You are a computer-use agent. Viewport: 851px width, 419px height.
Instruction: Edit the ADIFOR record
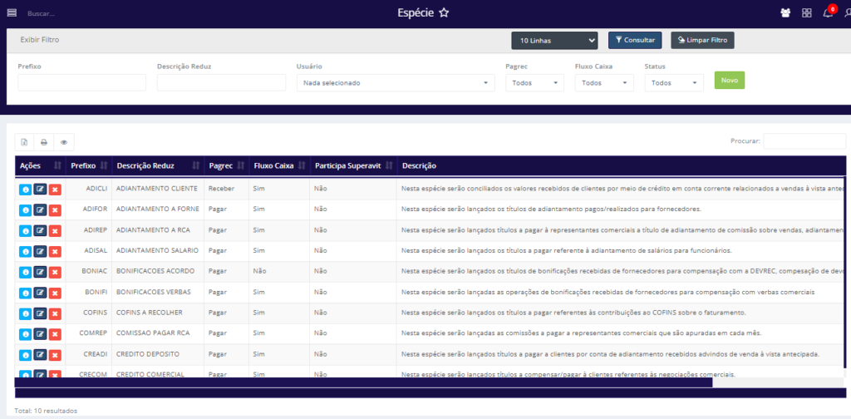[x=40, y=209]
